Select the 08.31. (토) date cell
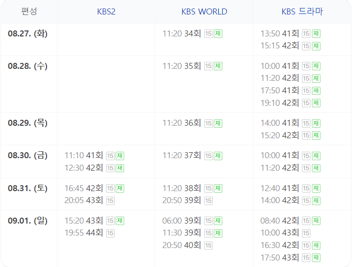This screenshot has height=267, width=352. click(28, 188)
